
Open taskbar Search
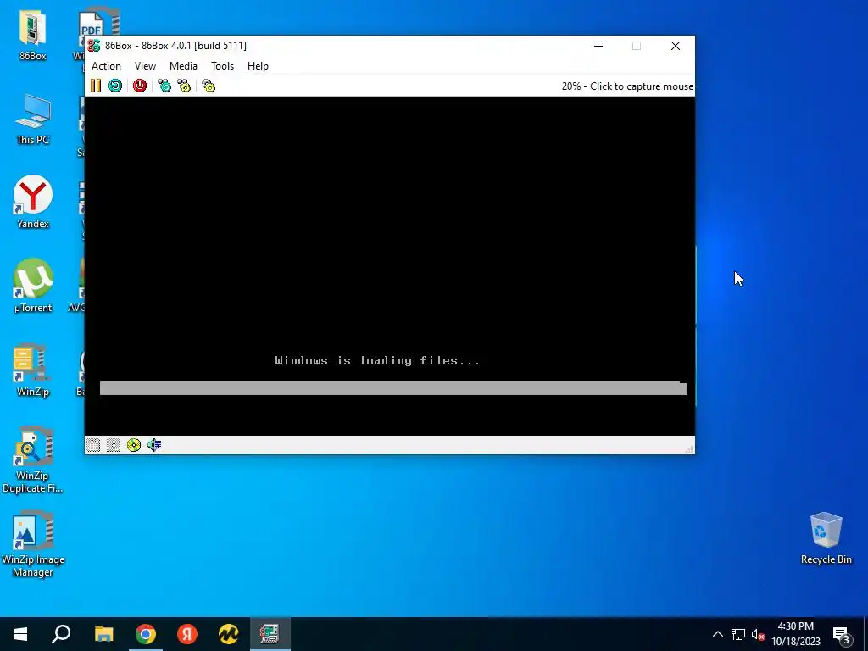tap(61, 634)
